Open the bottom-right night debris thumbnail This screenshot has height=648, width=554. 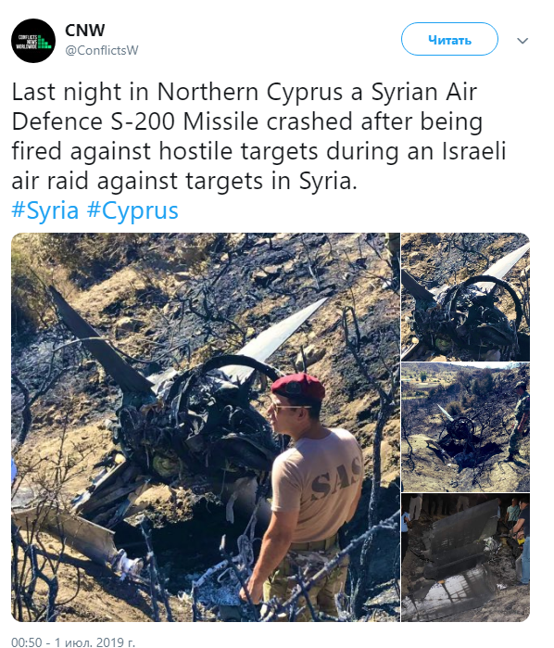[465, 557]
